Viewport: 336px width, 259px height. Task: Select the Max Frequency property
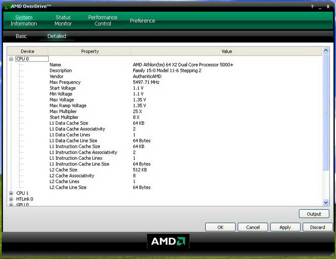[65, 82]
